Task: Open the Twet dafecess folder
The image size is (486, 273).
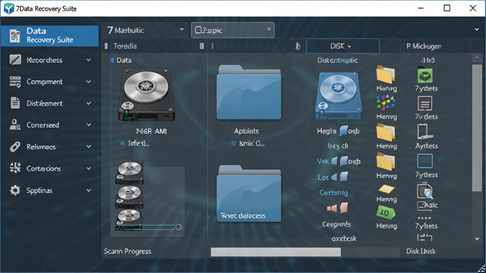Action: coord(249,193)
